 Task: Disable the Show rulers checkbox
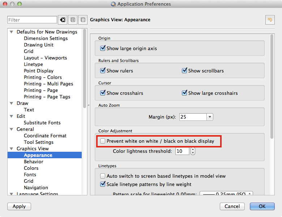click(x=103, y=71)
